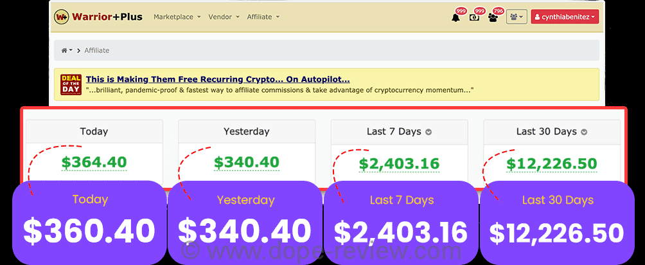Open the Affiliate navigation menu

point(263,17)
